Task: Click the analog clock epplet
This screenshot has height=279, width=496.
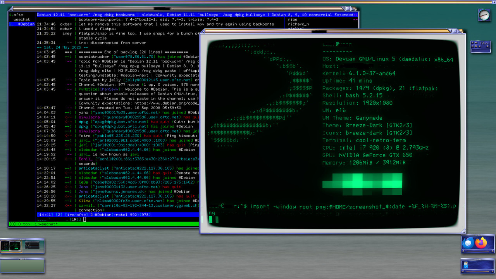Action: 484,15
